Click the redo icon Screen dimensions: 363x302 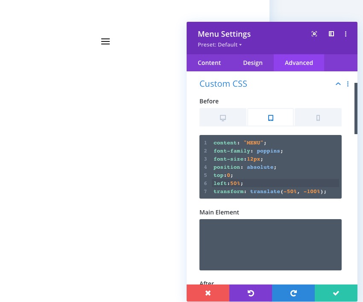[x=293, y=293]
